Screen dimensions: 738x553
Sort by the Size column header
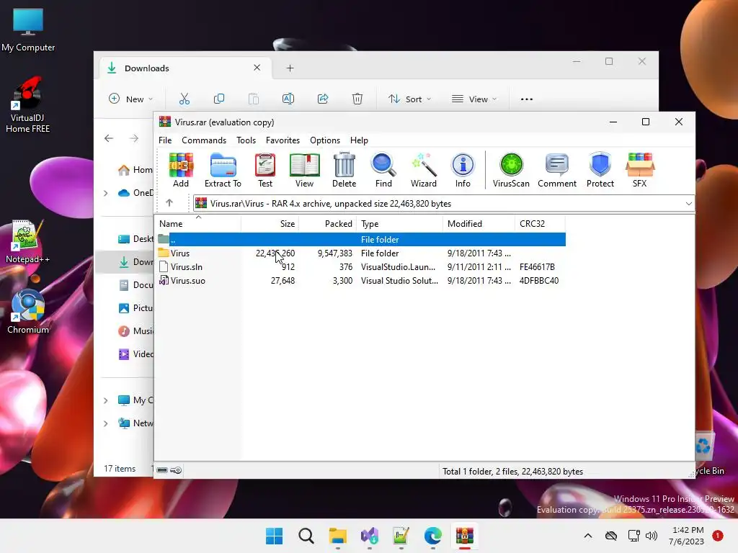pyautogui.click(x=270, y=224)
